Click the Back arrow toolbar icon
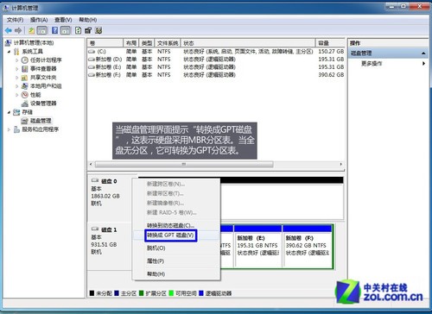 tap(9, 30)
